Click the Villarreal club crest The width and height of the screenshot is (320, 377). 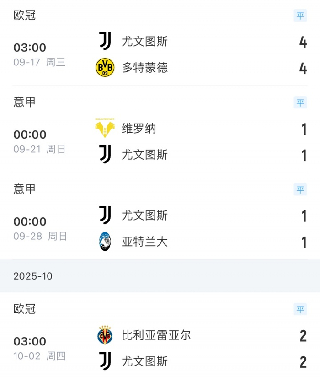(104, 335)
